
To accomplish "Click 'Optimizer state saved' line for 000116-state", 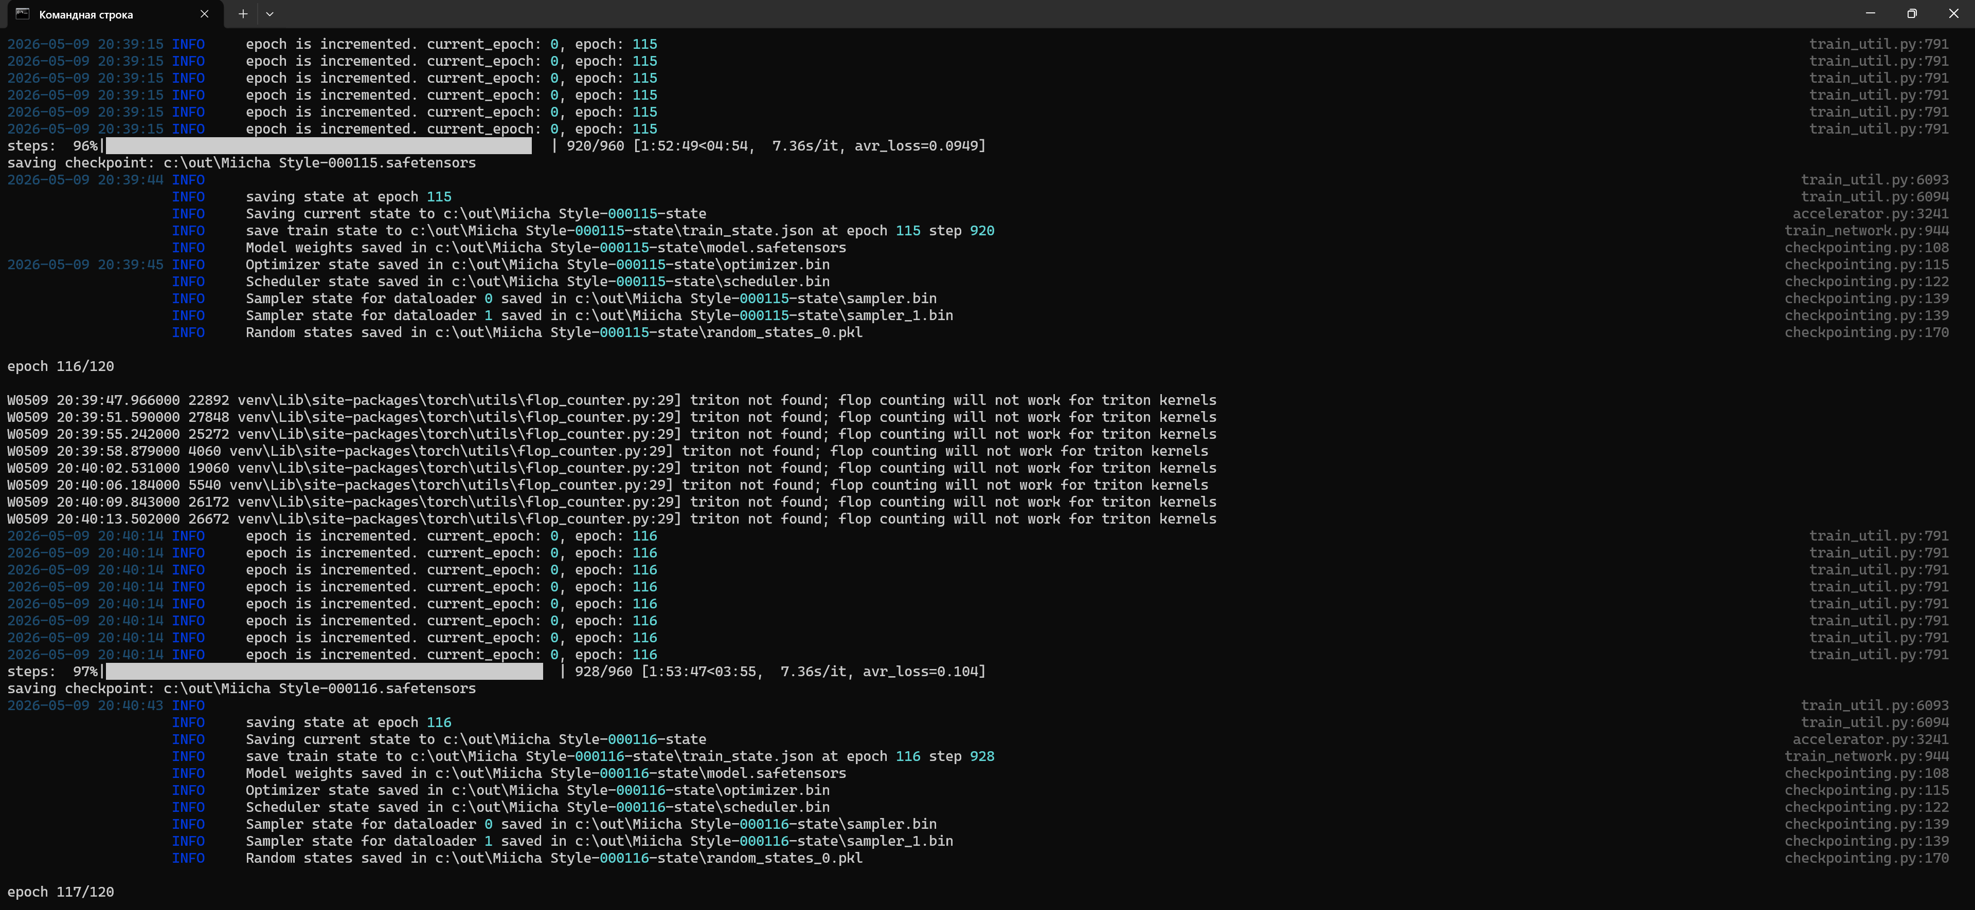I will [537, 790].
